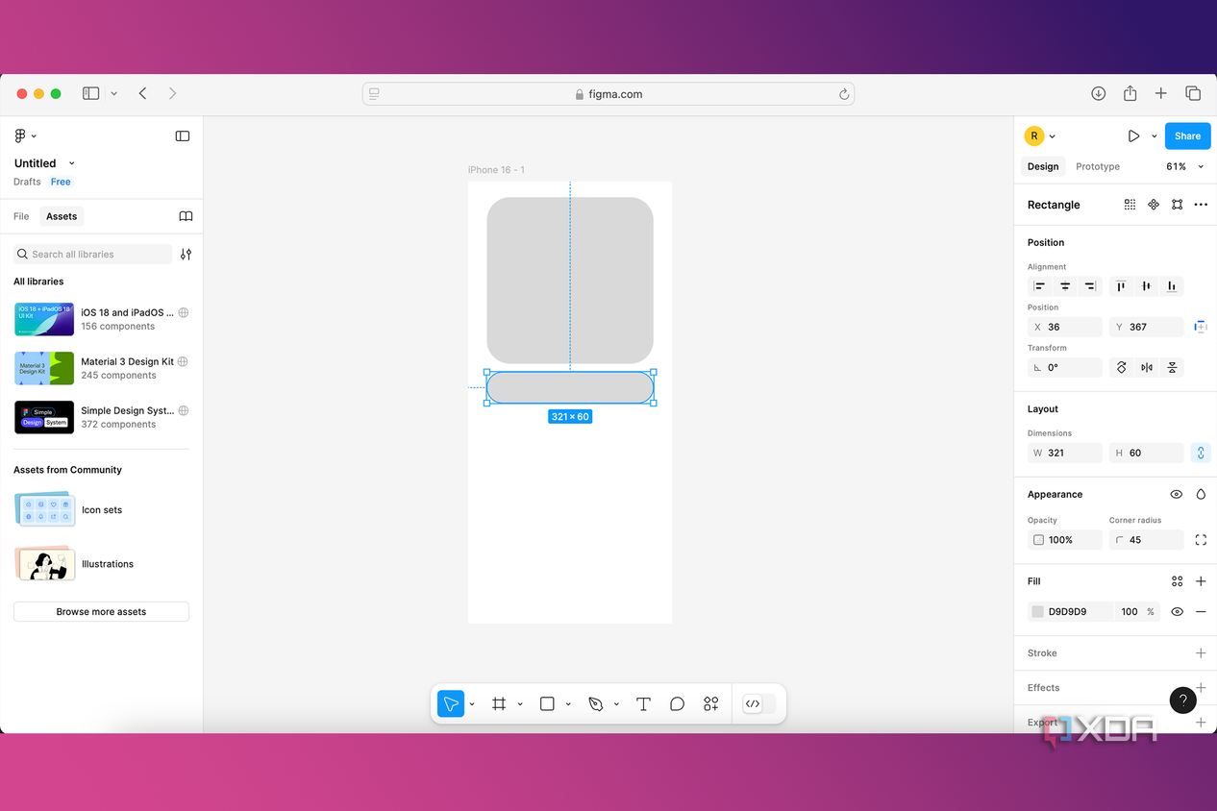The height and width of the screenshot is (811, 1217).
Task: Select the Rectangle shape tool
Action: click(x=547, y=703)
